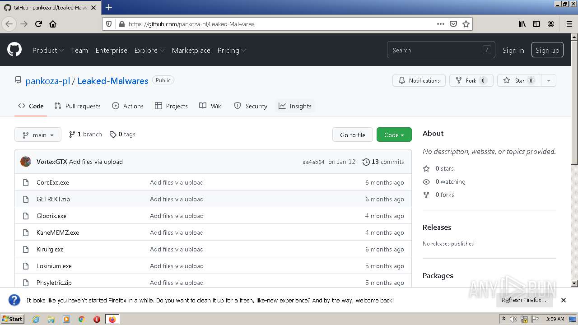Open the Firefox Library icon
Viewport: 578px width, 325px height.
[522, 24]
